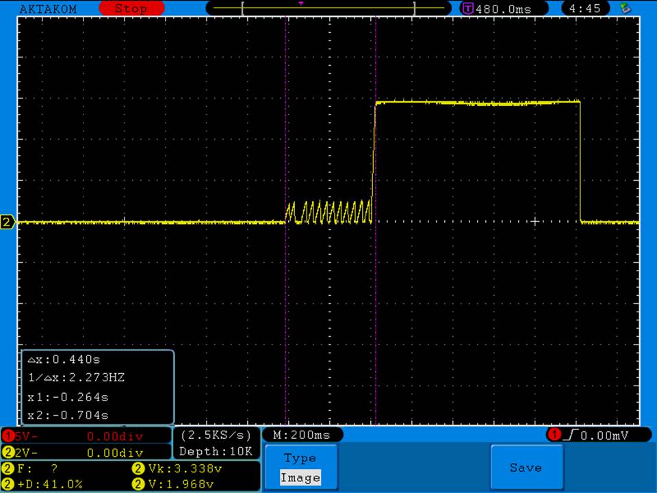
Task: Click the pink trigger marker on memory bar
Action: point(301,3)
